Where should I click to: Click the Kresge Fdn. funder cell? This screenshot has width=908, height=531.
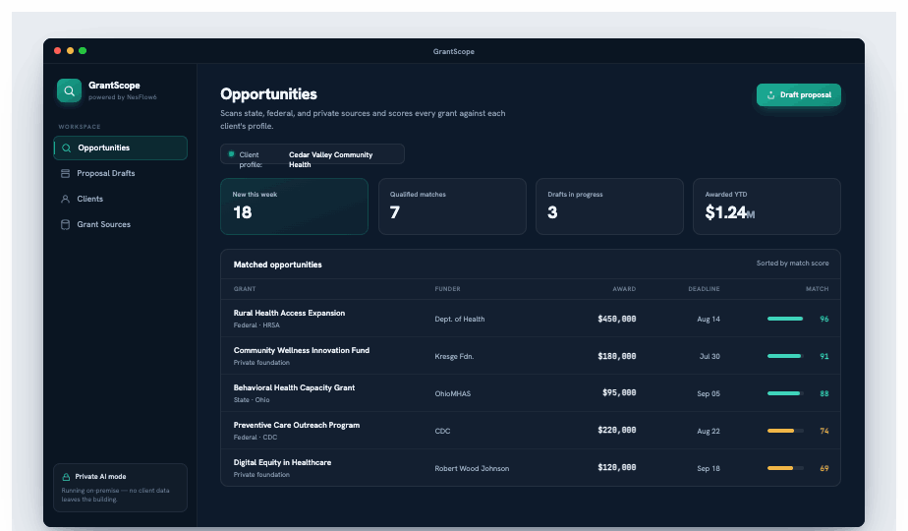point(455,357)
